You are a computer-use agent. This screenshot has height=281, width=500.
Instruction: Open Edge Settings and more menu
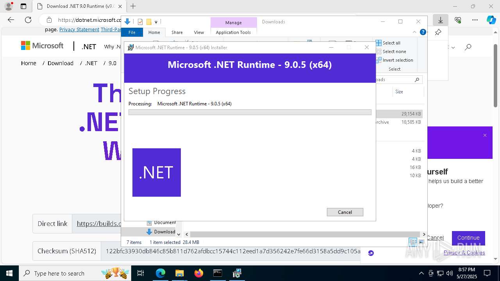[475, 20]
